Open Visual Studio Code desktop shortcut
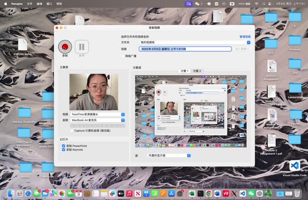 (x=295, y=166)
